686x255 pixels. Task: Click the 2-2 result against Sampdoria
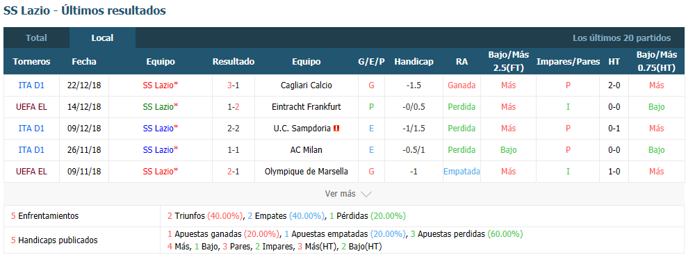[x=234, y=129]
